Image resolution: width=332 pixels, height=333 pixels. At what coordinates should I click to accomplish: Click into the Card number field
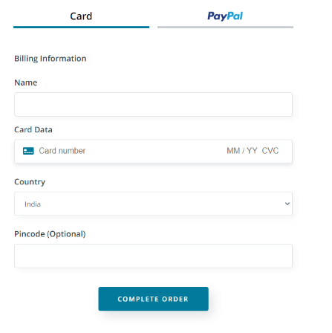pos(62,151)
